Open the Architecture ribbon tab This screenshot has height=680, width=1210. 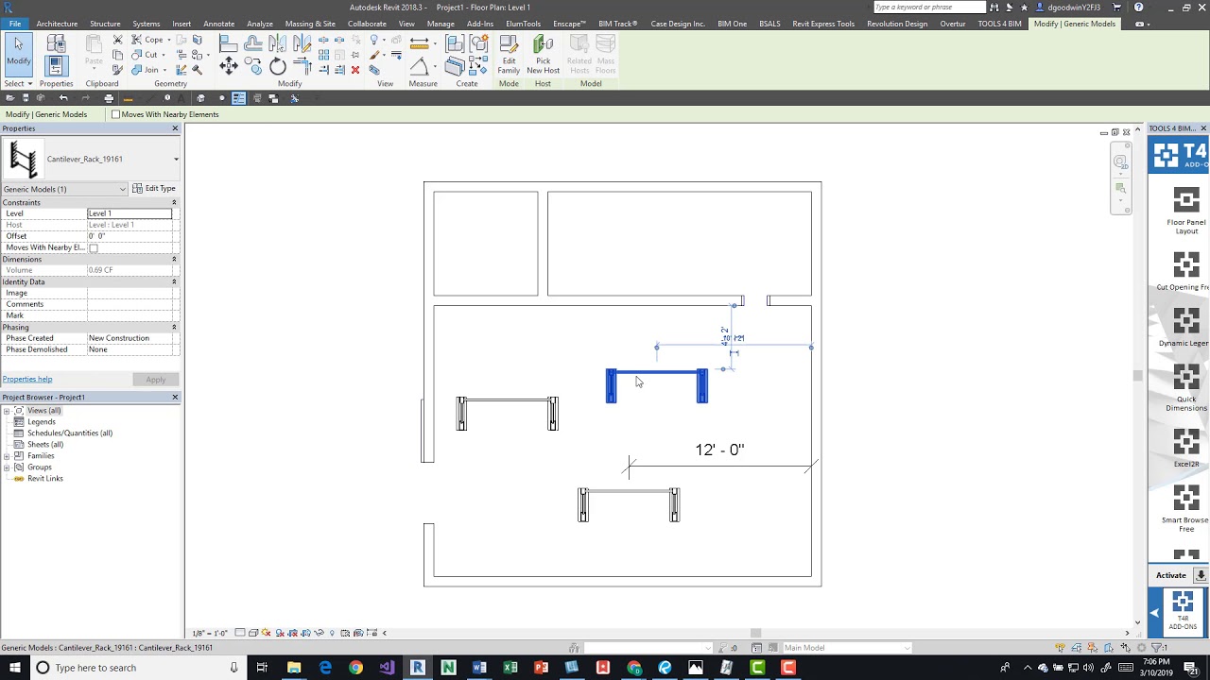[57, 24]
